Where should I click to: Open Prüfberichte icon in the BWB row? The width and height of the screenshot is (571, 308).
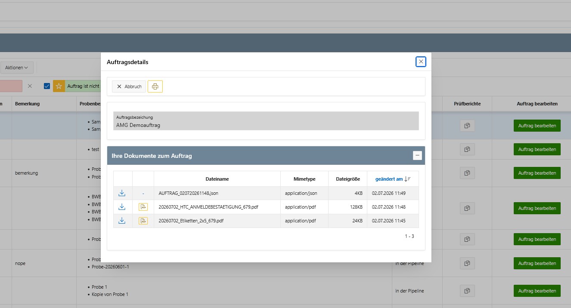point(467,208)
